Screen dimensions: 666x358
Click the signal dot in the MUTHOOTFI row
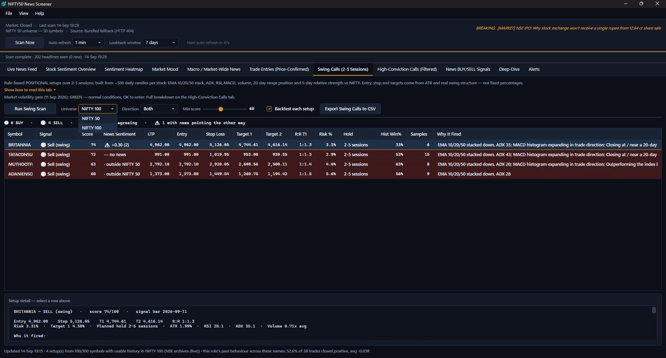[x=43, y=164]
